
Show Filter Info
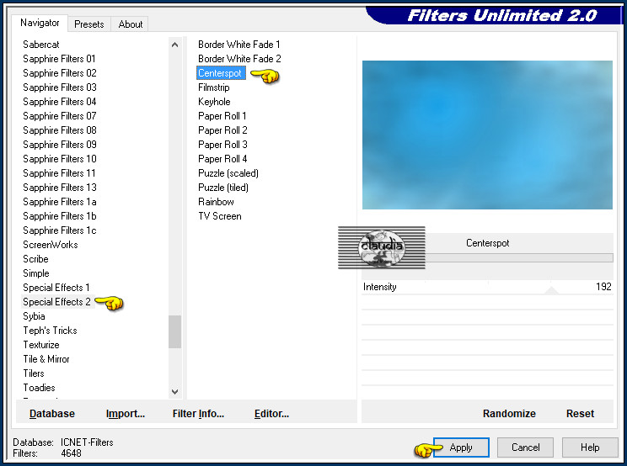(x=198, y=414)
